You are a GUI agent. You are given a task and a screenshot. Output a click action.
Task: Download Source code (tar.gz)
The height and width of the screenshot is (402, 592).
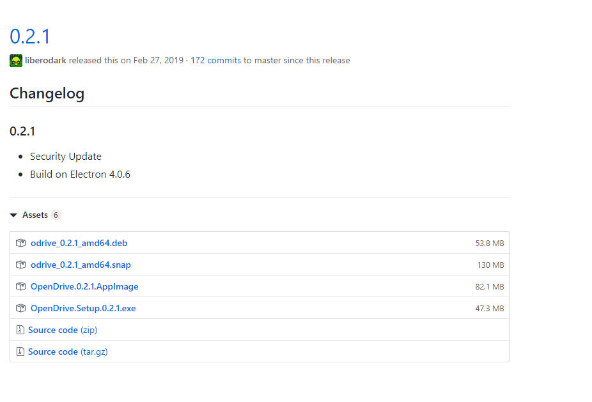[68, 352]
